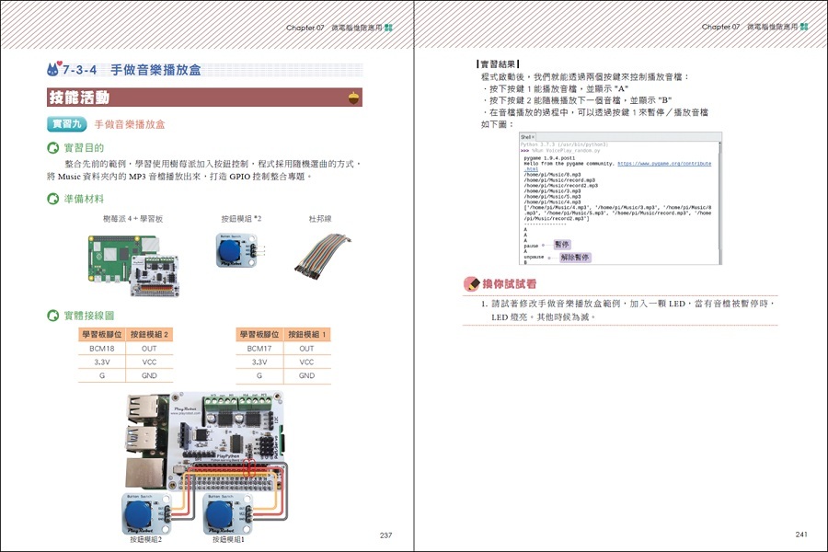Click the BCM17 cell in 按鈕模組 1 table
Image resolution: width=828 pixels, height=552 pixels.
259,349
